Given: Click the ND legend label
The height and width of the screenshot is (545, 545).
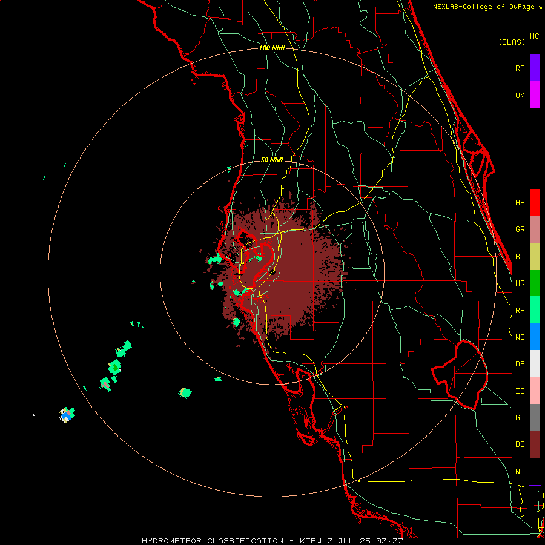Looking at the screenshot, I should point(520,472).
